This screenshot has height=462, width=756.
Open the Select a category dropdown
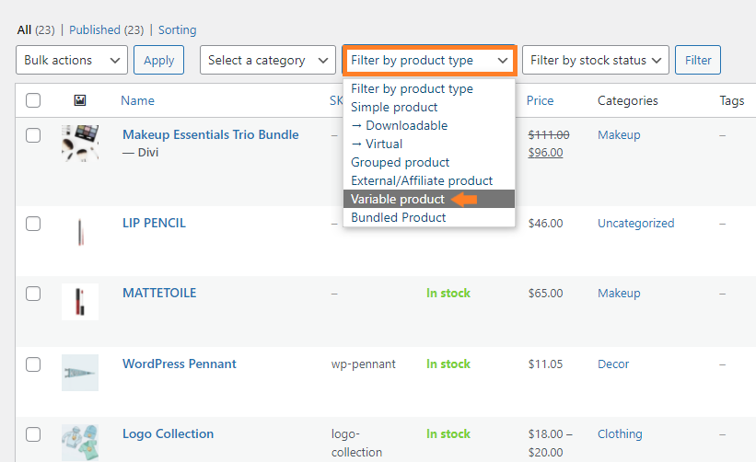[268, 60]
